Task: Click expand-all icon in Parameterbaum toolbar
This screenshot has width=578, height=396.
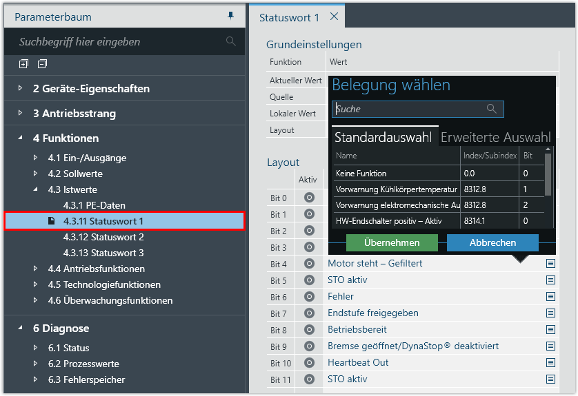Action: pos(24,64)
